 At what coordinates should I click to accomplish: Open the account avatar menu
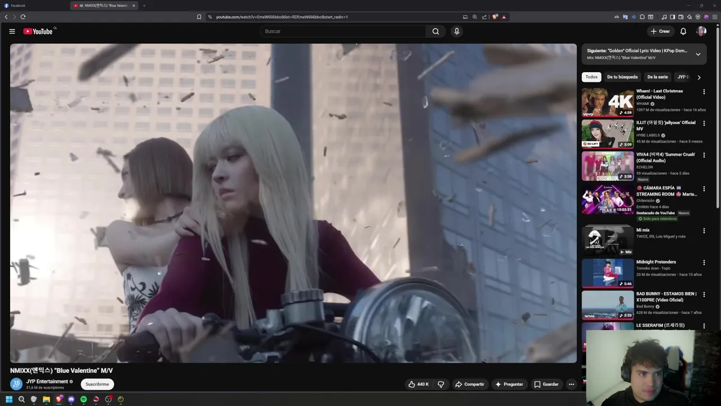point(701,32)
